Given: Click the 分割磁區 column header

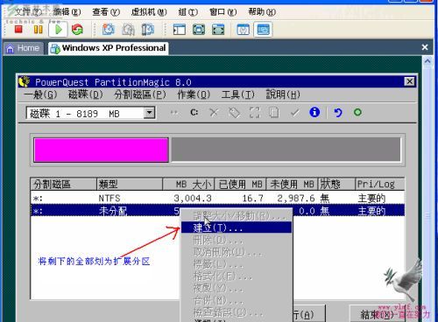Looking at the screenshot, I should click(x=63, y=184).
